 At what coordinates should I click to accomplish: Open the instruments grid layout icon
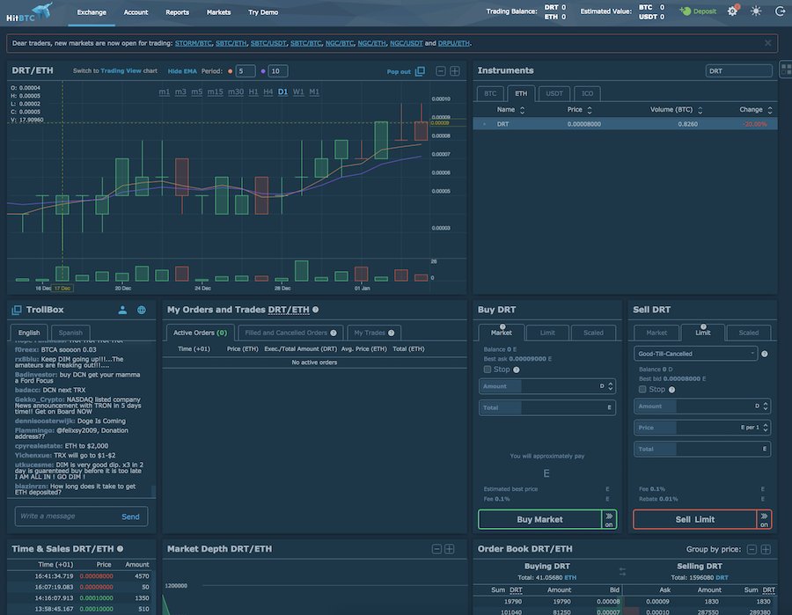[786, 70]
